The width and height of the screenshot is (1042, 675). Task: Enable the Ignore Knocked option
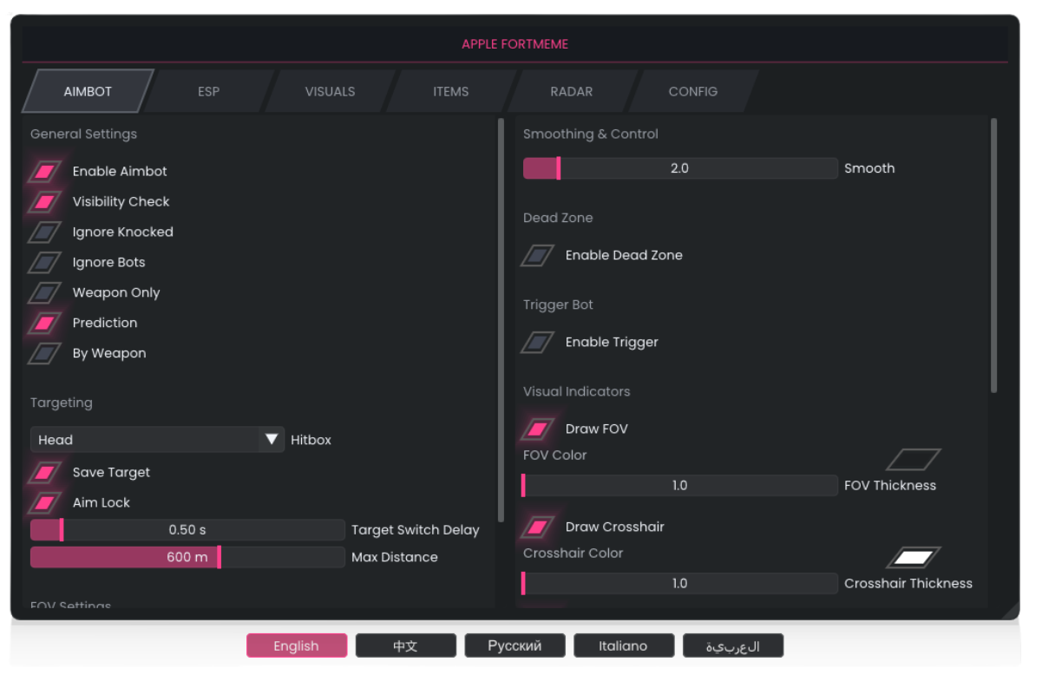click(x=44, y=233)
